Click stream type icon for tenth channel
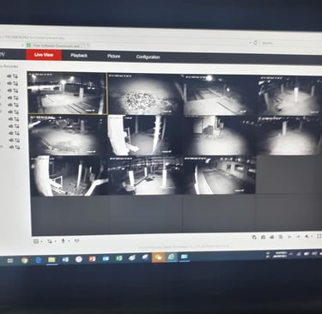Screen dimensions: 322x314 [x=17, y=140]
